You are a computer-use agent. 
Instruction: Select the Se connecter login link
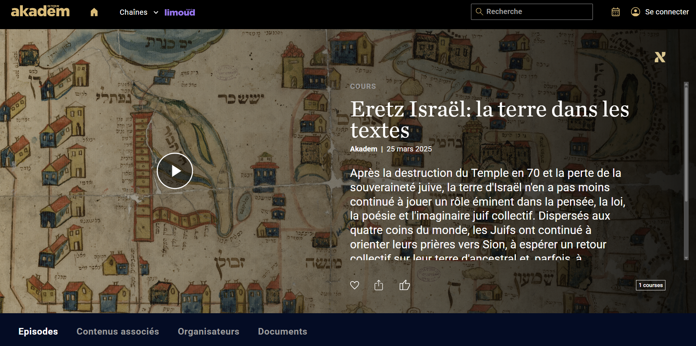[x=667, y=12]
